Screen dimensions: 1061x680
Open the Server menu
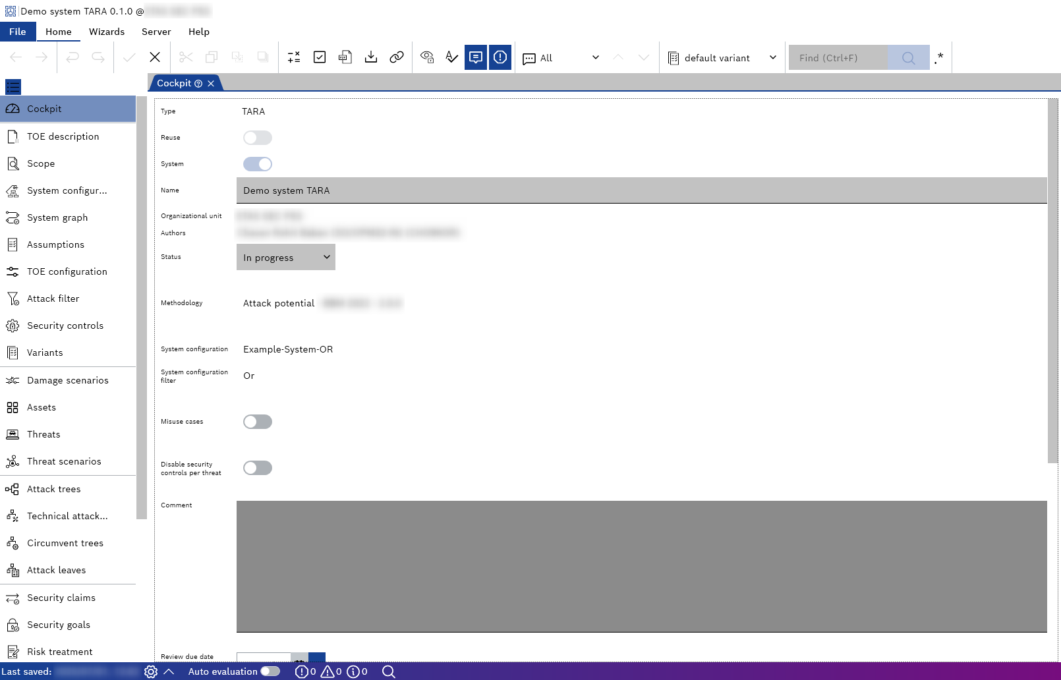pos(156,32)
